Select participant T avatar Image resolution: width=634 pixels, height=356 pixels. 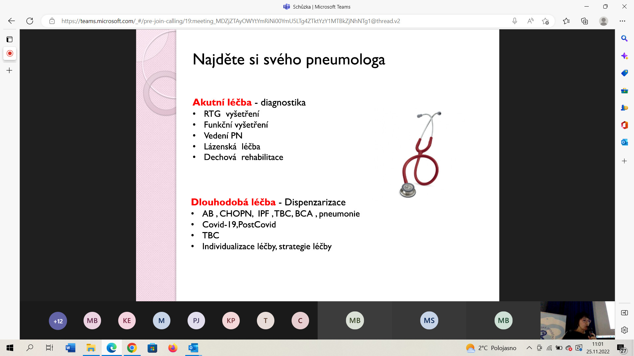[265, 320]
